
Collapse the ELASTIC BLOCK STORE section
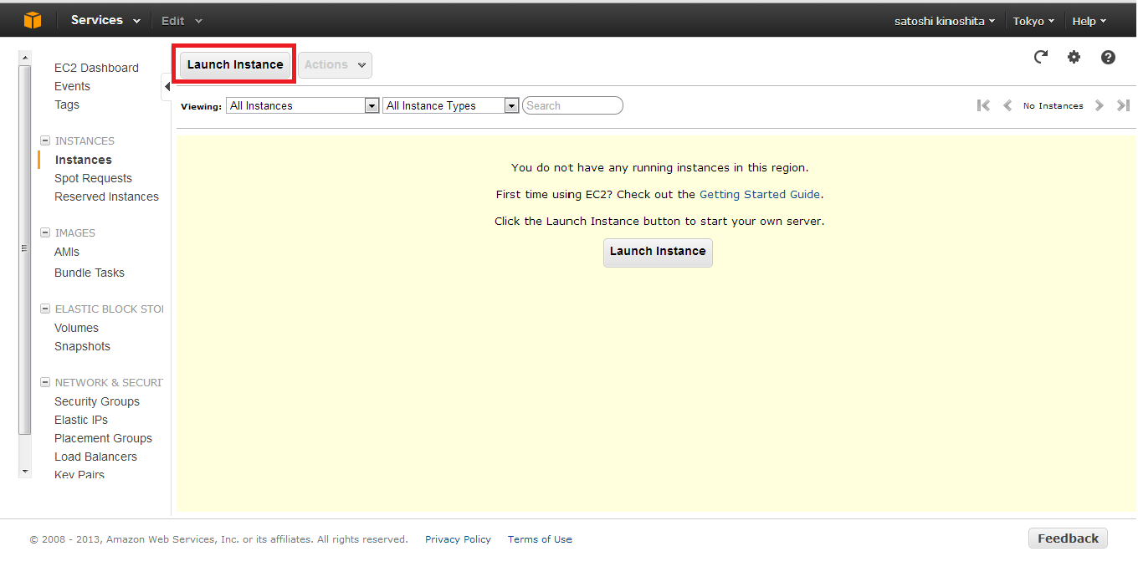click(x=45, y=309)
